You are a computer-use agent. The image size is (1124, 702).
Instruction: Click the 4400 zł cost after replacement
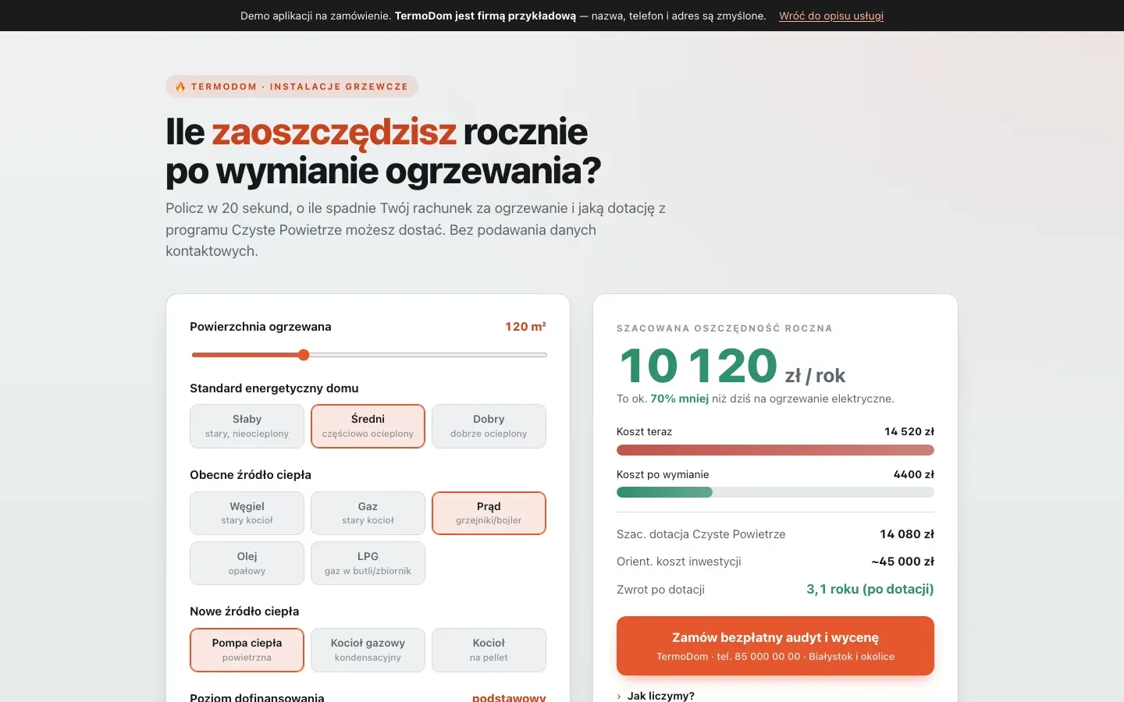click(914, 474)
